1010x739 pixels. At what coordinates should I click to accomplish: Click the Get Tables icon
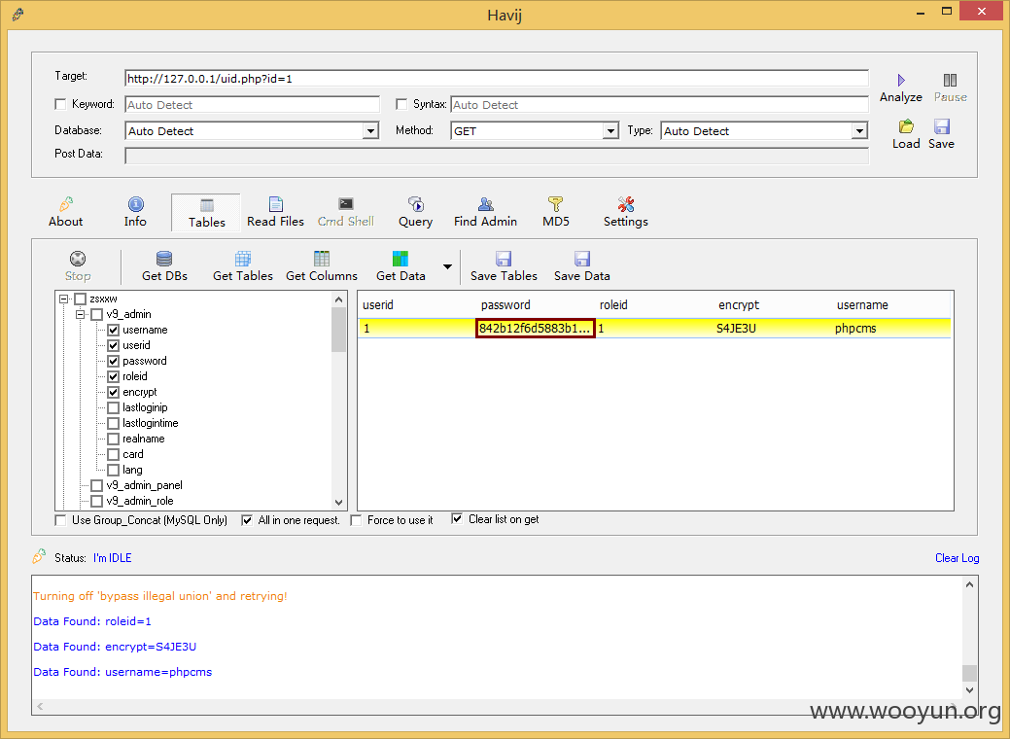(243, 259)
